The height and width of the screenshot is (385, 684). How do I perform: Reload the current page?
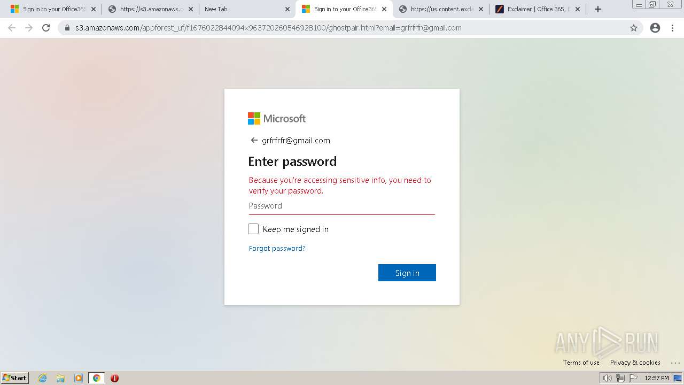point(46,28)
